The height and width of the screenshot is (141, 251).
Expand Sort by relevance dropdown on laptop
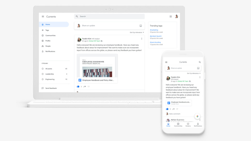tap(137, 32)
